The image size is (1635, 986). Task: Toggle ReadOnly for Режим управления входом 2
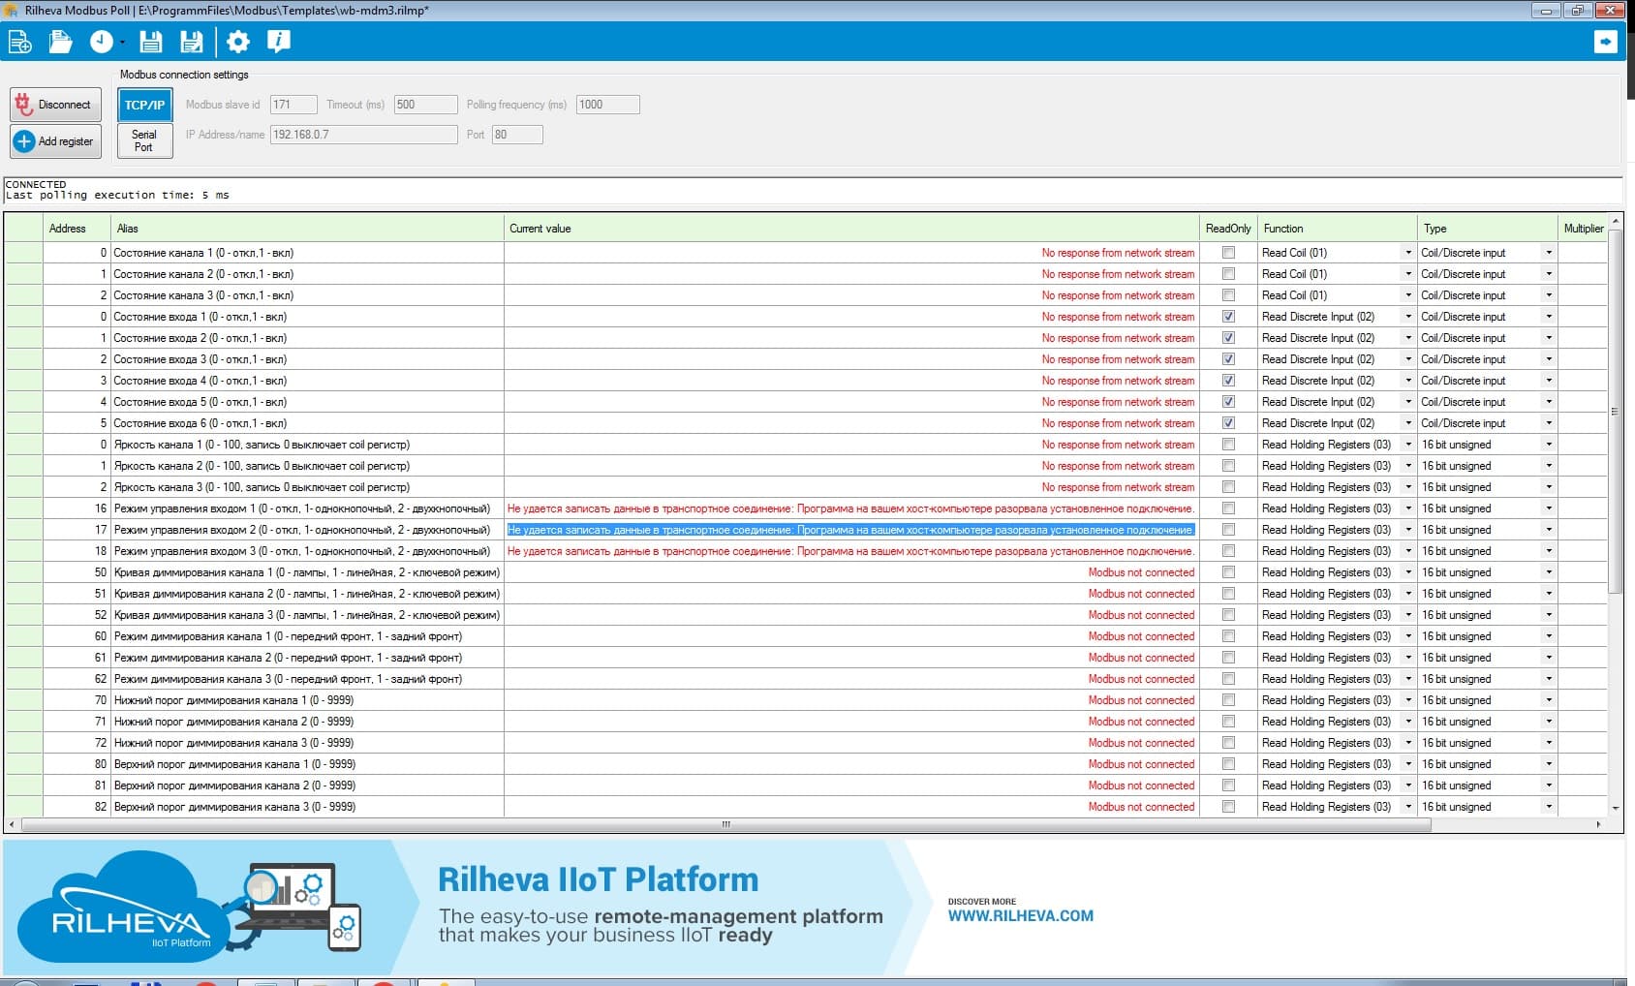pyautogui.click(x=1228, y=530)
